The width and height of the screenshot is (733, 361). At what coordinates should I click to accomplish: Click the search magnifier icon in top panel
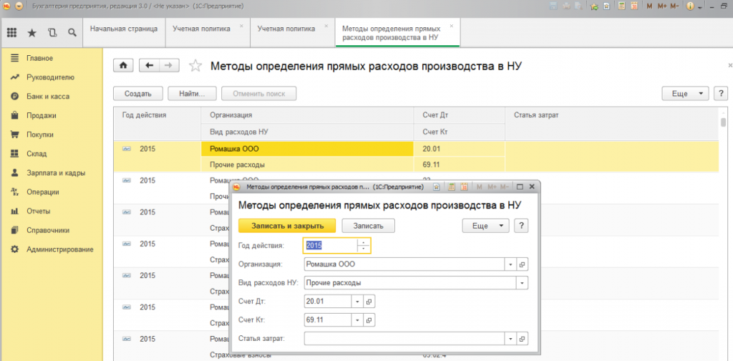point(72,32)
